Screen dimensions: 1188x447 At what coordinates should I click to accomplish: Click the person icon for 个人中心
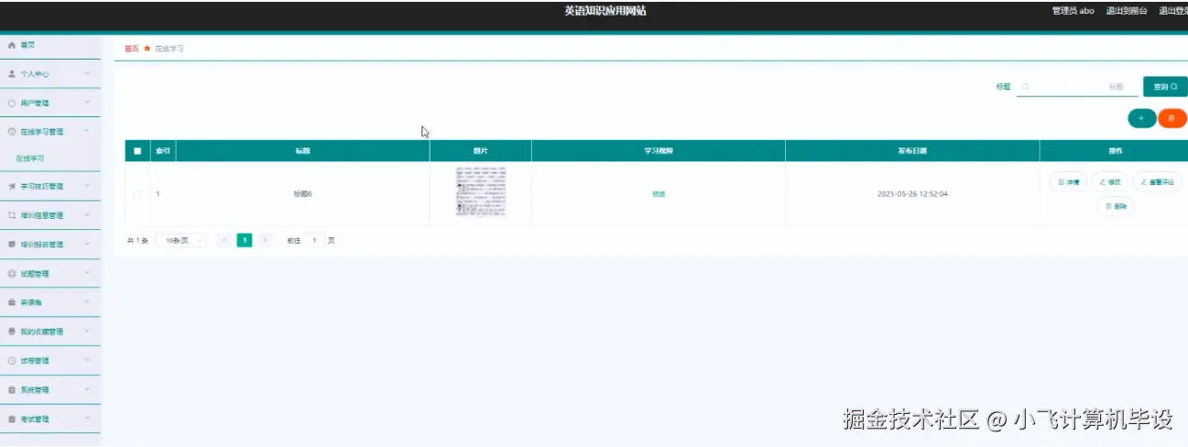pos(12,74)
